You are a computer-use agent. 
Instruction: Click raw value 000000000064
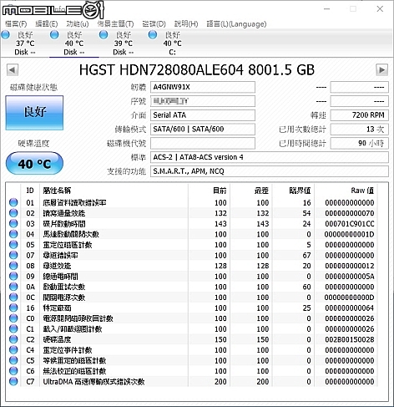coord(350,308)
